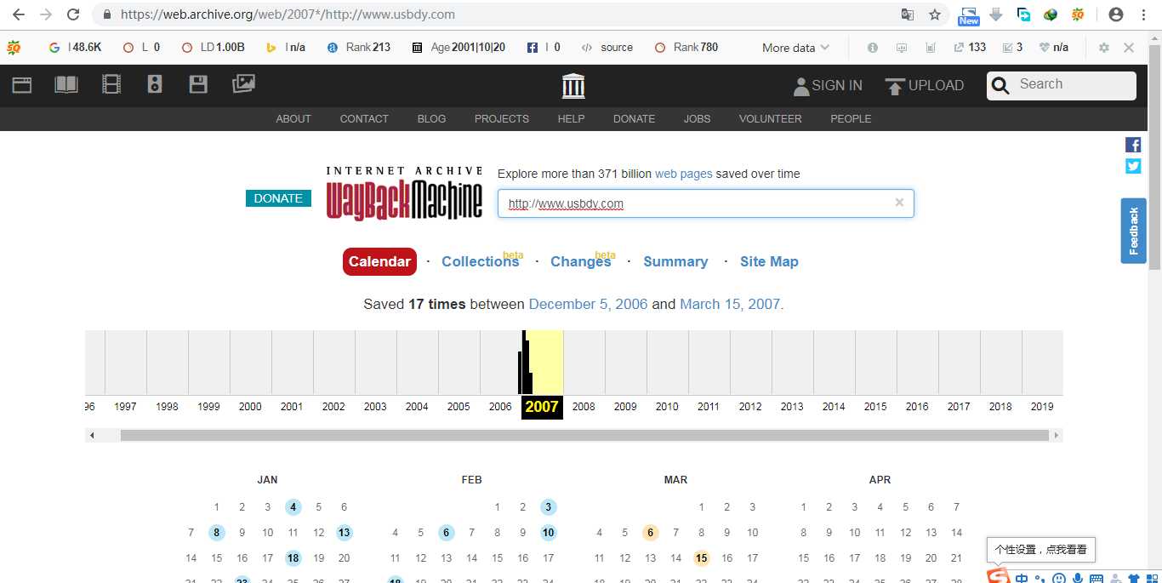Viewport: 1162px width, 583px height.
Task: Open VOLUNTEER in the navigation bar
Action: [x=770, y=118]
